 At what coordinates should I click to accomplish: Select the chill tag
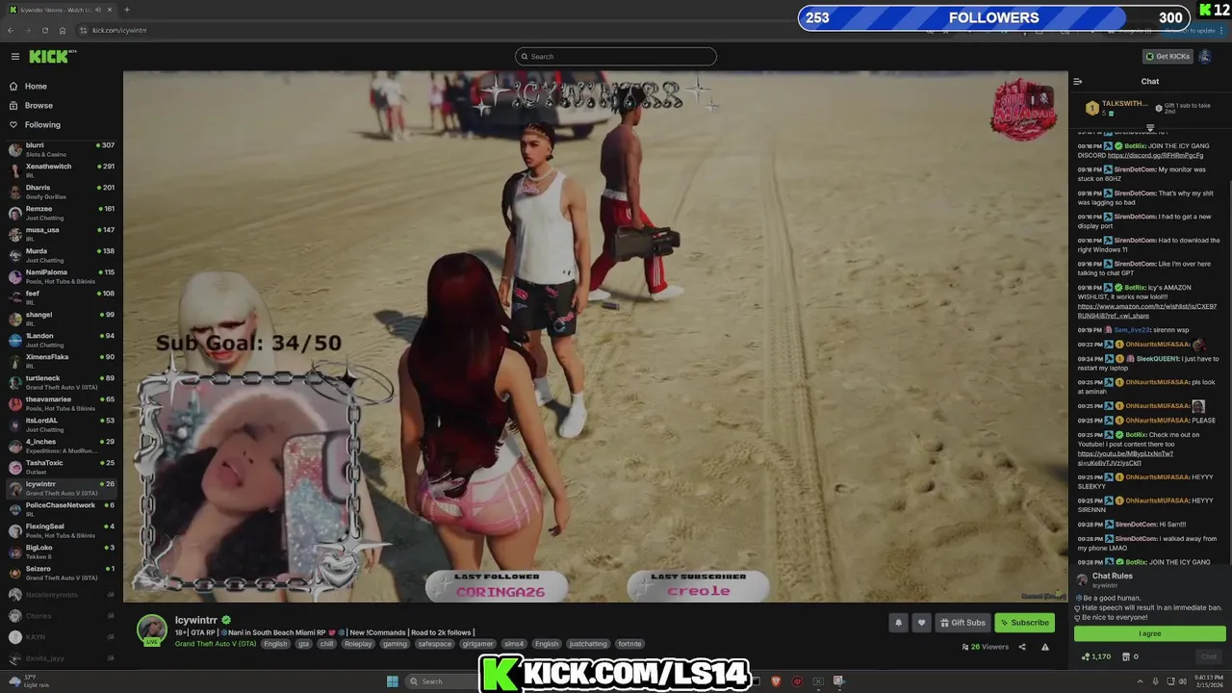(x=327, y=644)
